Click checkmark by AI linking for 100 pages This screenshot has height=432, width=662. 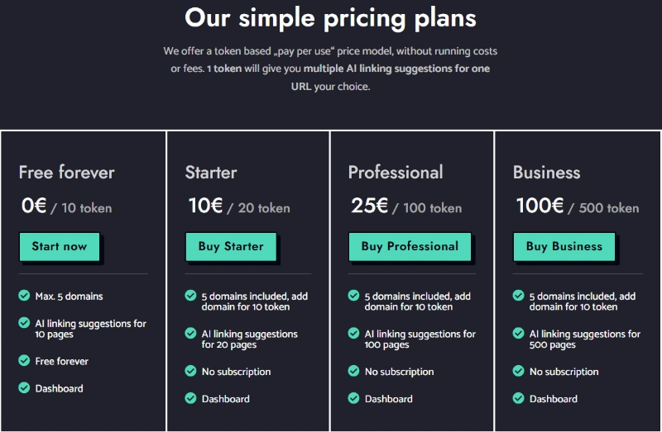(x=353, y=334)
